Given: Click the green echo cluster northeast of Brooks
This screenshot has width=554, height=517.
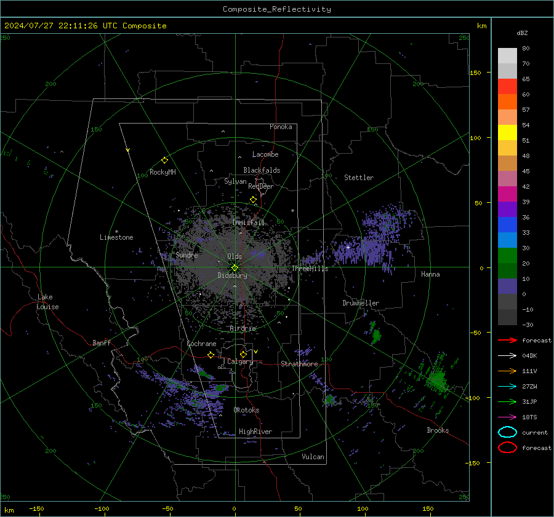Looking at the screenshot, I should point(438,381).
